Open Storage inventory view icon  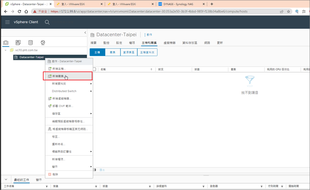[30, 42]
